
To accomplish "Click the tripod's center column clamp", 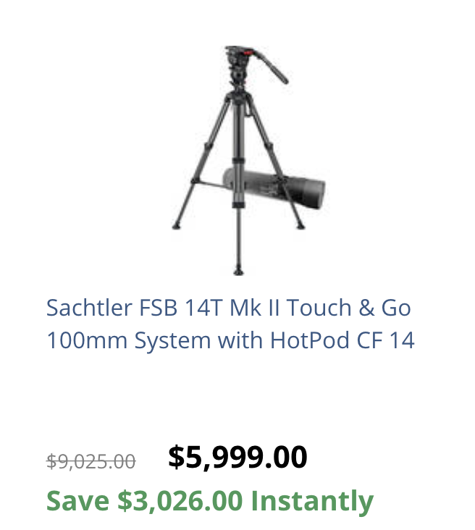I will tap(238, 161).
